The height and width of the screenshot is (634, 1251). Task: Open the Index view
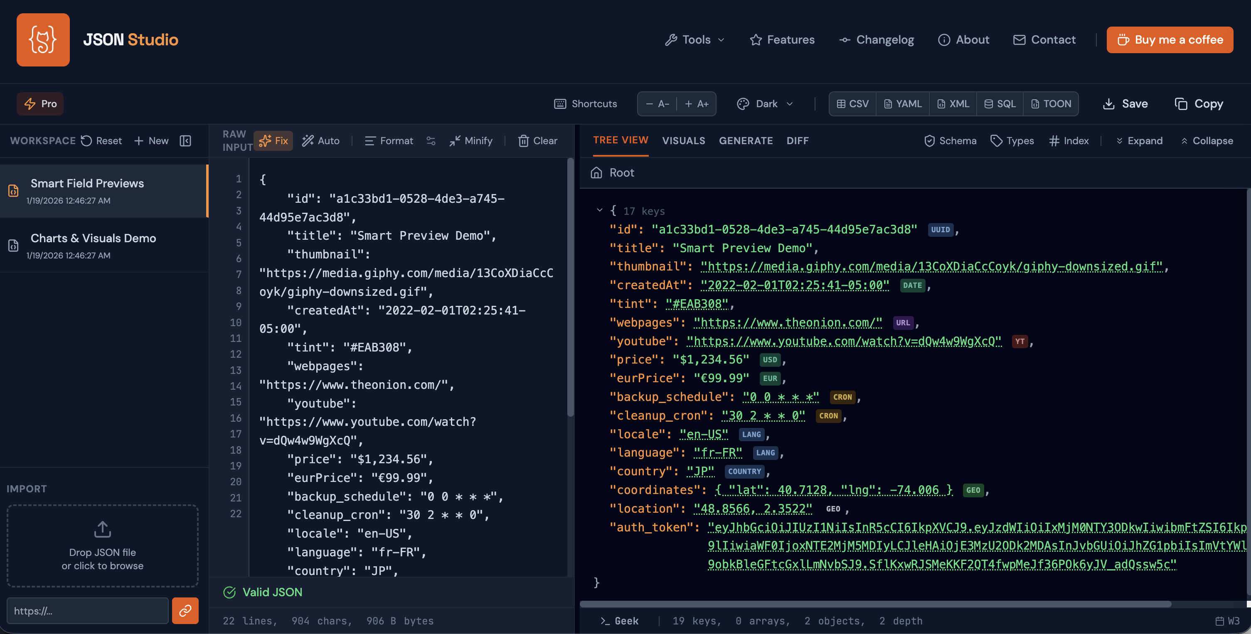(x=1069, y=141)
